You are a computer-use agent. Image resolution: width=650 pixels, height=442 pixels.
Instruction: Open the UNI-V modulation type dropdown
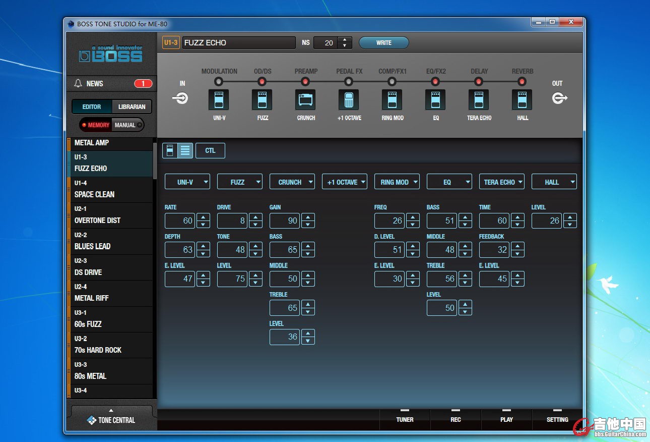(187, 182)
